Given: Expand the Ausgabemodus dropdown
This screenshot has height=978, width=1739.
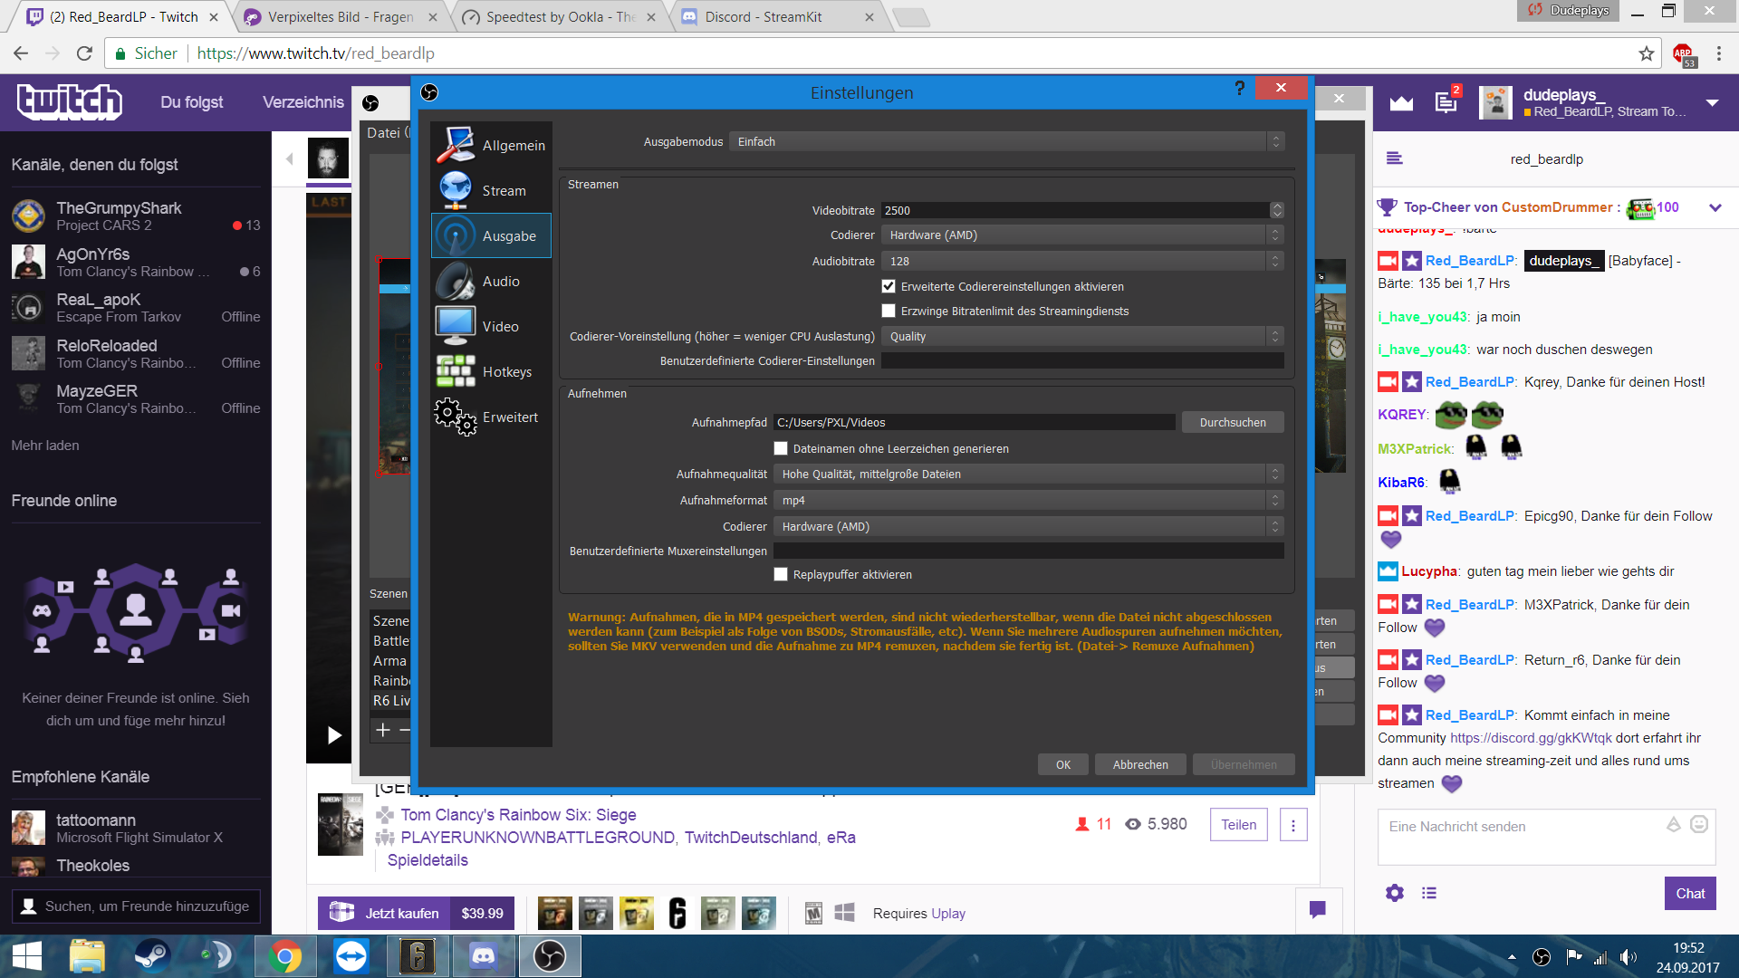Looking at the screenshot, I should click(x=1005, y=141).
